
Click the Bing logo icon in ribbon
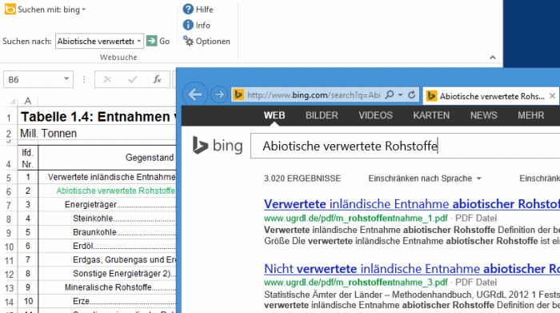coord(10,10)
